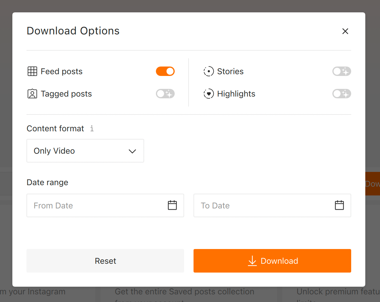Click the download arrow icon in Download button
Image resolution: width=380 pixels, height=302 pixels.
coord(252,261)
